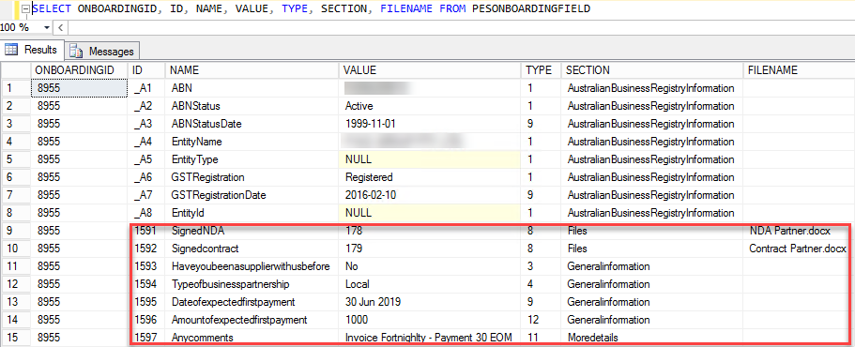Click the _A8 ID cell
Viewport: 855px width, 347px height.
pyautogui.click(x=147, y=213)
